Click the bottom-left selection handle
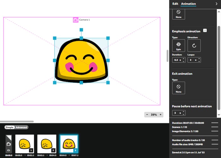 [55, 83]
